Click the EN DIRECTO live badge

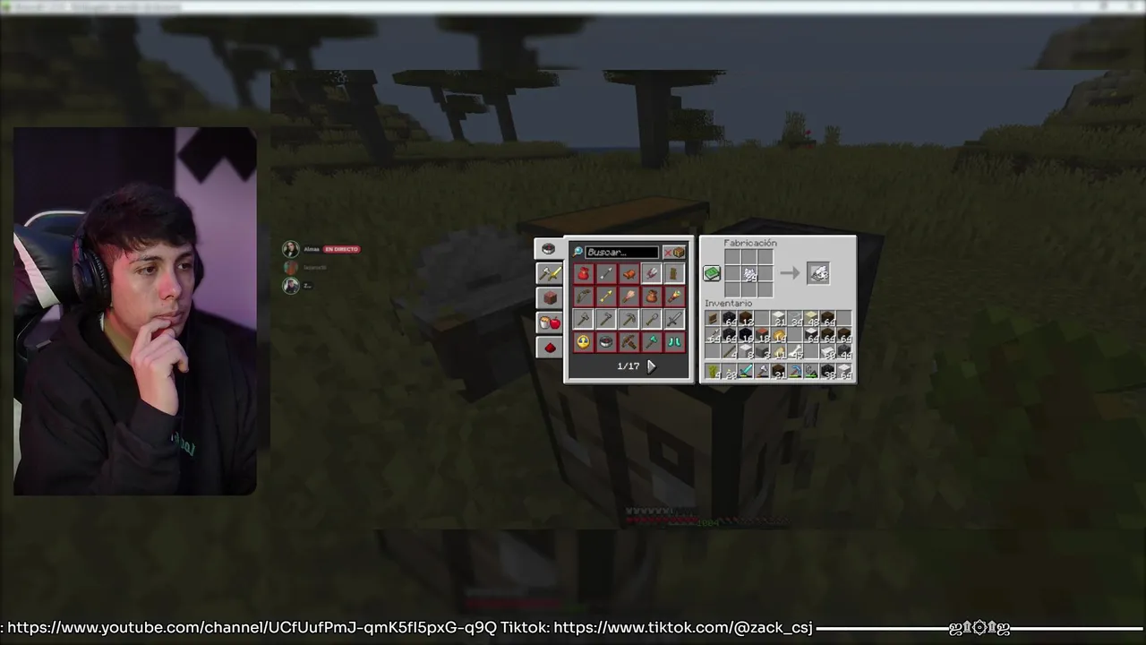(341, 249)
